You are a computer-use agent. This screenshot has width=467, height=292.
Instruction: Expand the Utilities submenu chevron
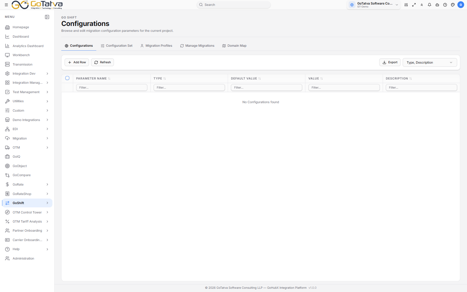click(x=47, y=101)
